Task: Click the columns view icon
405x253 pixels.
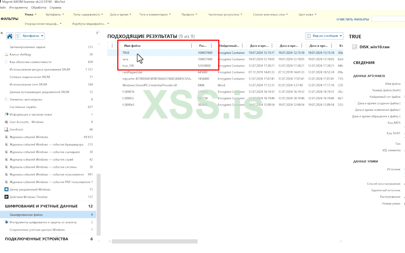Action: (x=309, y=36)
